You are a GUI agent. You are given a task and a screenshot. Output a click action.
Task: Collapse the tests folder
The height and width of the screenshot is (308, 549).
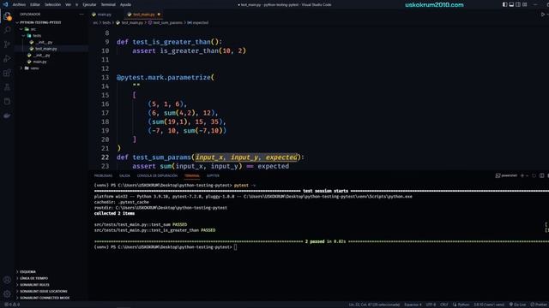(24, 36)
